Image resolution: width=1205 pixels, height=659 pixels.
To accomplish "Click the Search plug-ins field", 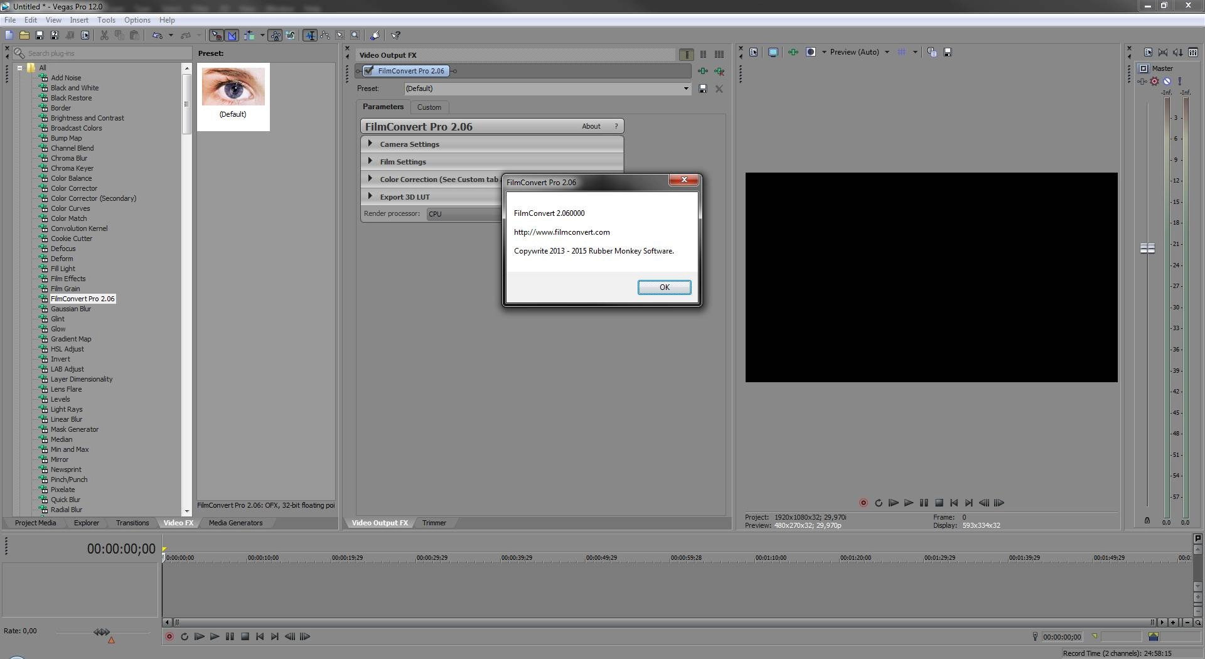I will [x=102, y=53].
